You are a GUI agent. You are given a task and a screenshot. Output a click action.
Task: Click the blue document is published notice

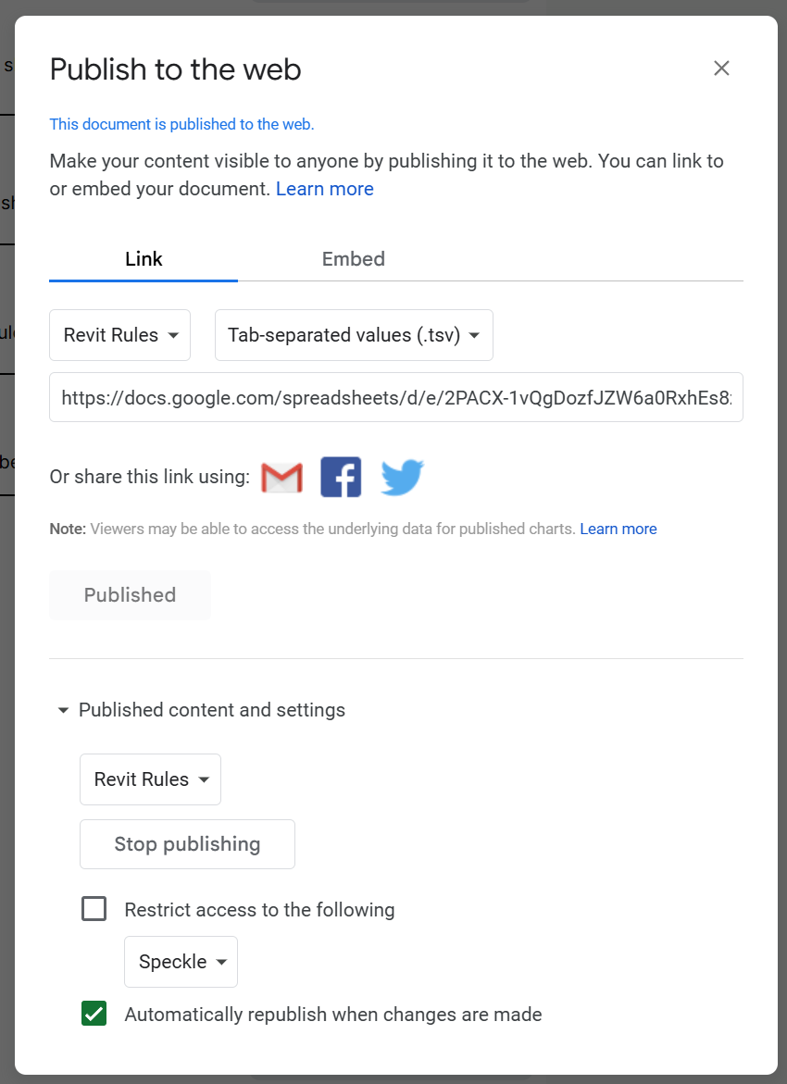[x=181, y=124]
